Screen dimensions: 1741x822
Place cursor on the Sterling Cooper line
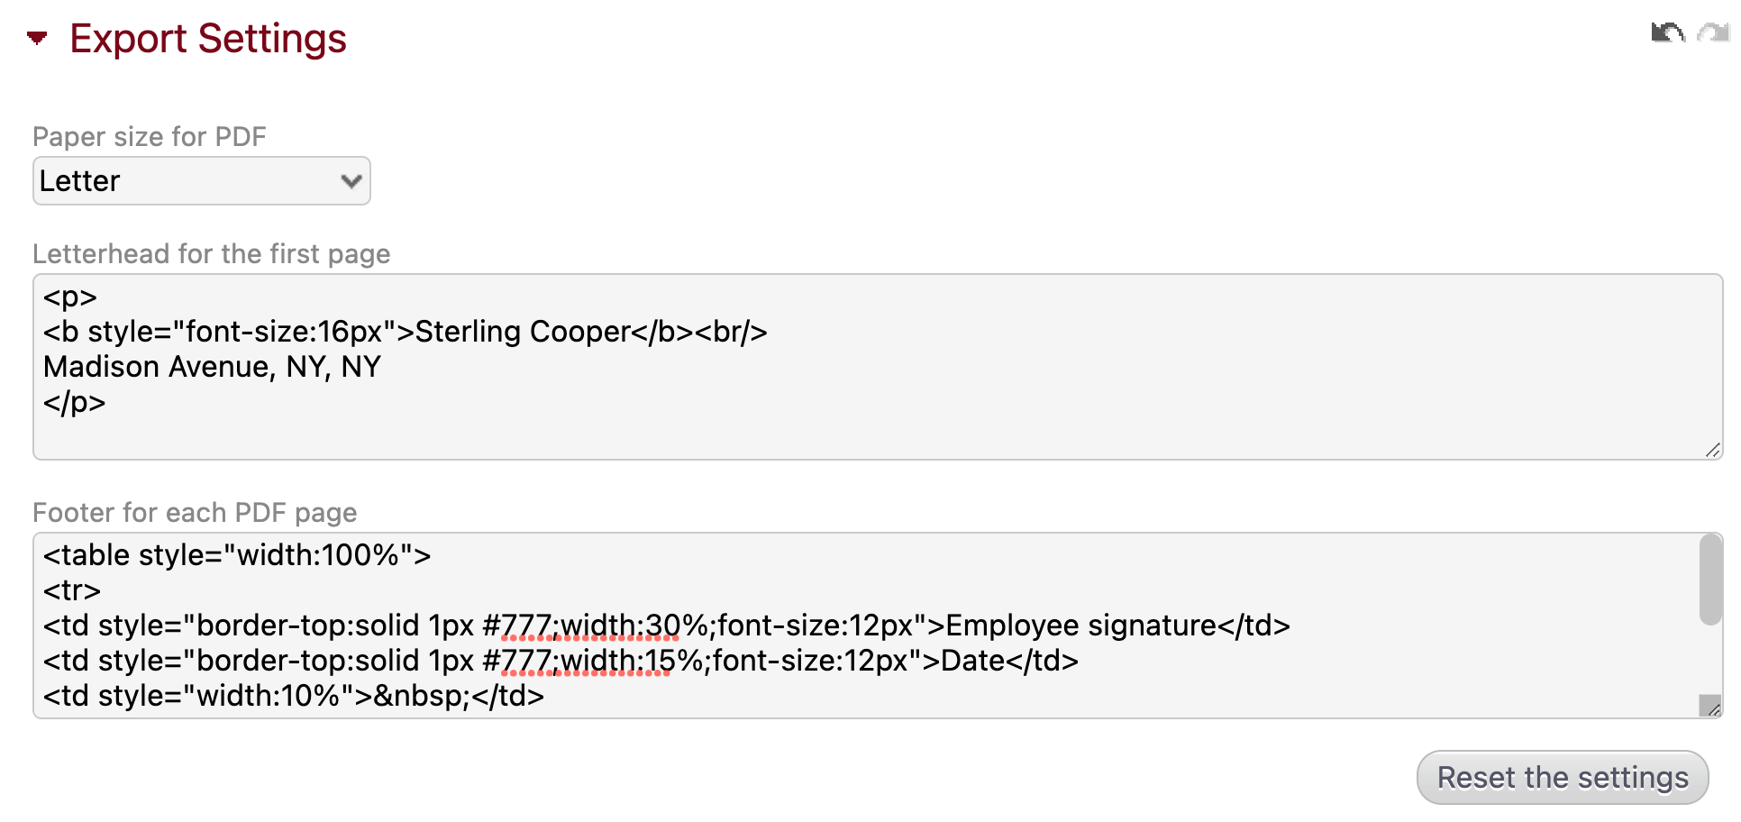[405, 332]
